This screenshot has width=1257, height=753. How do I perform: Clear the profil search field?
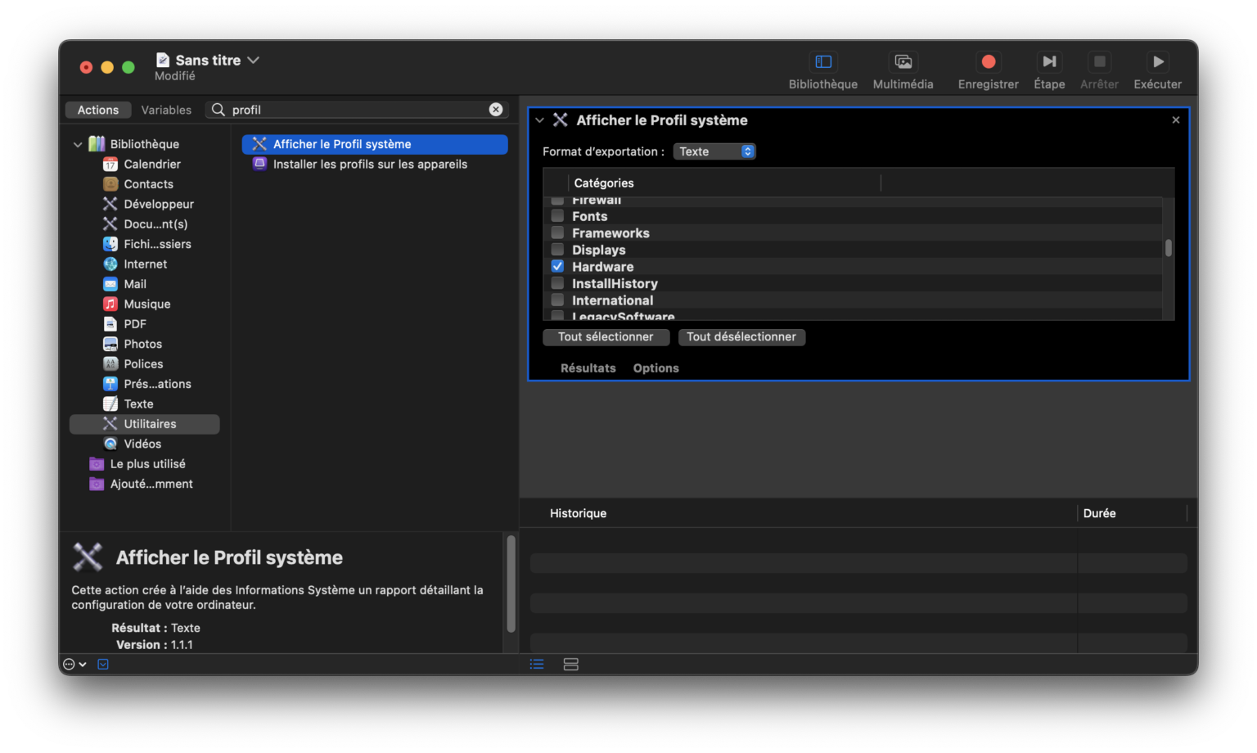point(496,109)
